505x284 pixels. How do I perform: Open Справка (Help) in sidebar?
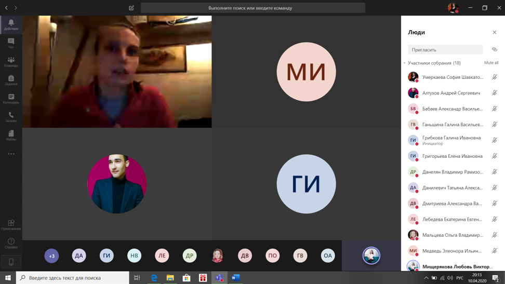pos(11,243)
